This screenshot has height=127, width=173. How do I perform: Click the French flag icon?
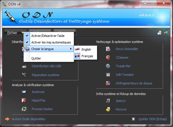tap(77, 56)
